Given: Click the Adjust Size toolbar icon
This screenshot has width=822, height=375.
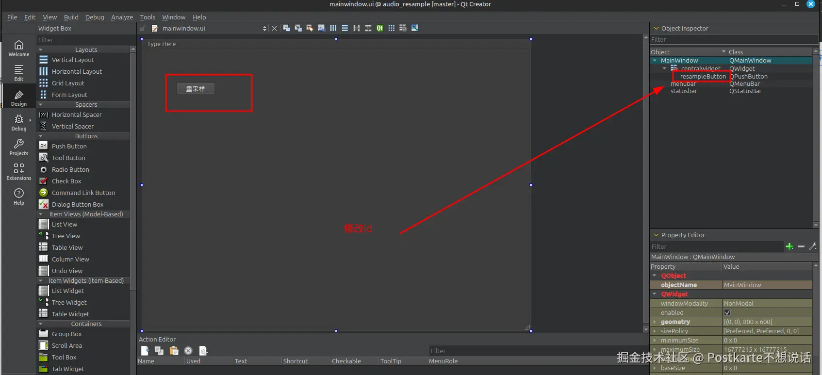Looking at the screenshot, I should click(x=414, y=28).
